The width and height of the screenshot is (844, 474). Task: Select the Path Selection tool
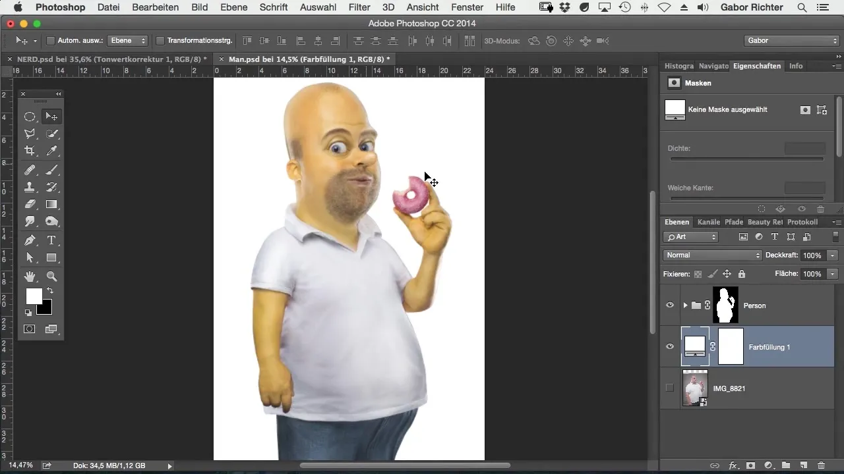[30, 257]
